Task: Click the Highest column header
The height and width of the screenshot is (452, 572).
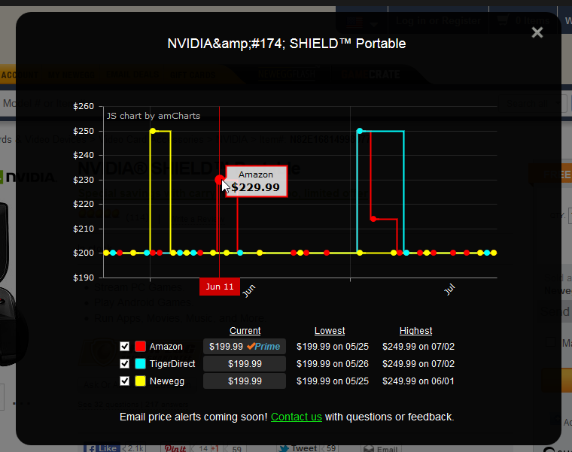Action: (415, 331)
